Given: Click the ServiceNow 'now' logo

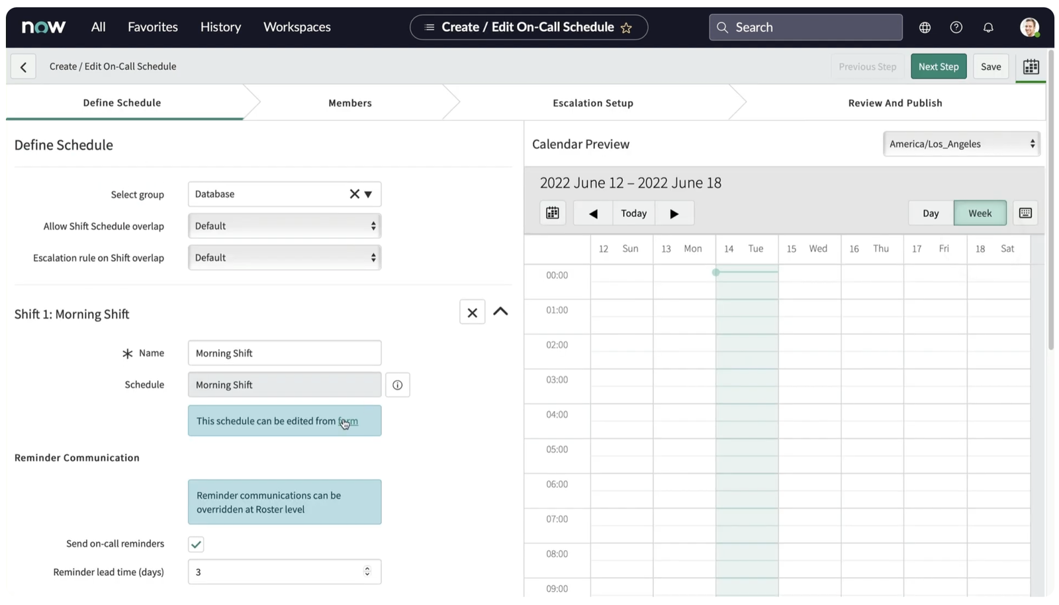Looking at the screenshot, I should click(x=44, y=27).
